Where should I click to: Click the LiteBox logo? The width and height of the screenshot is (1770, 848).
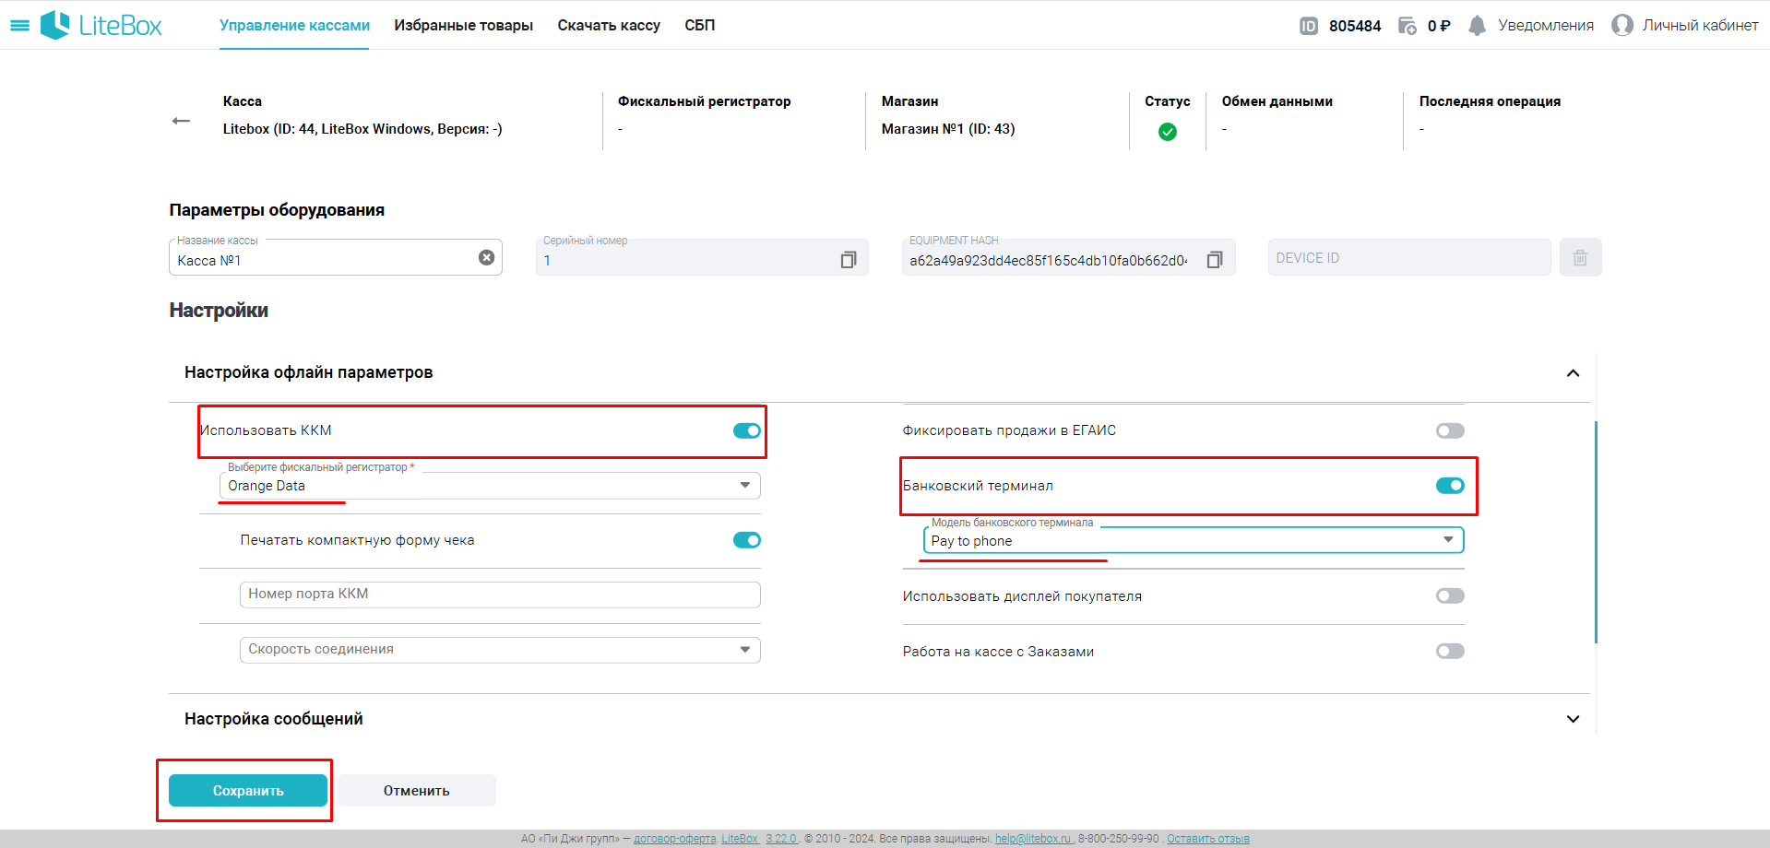[101, 25]
